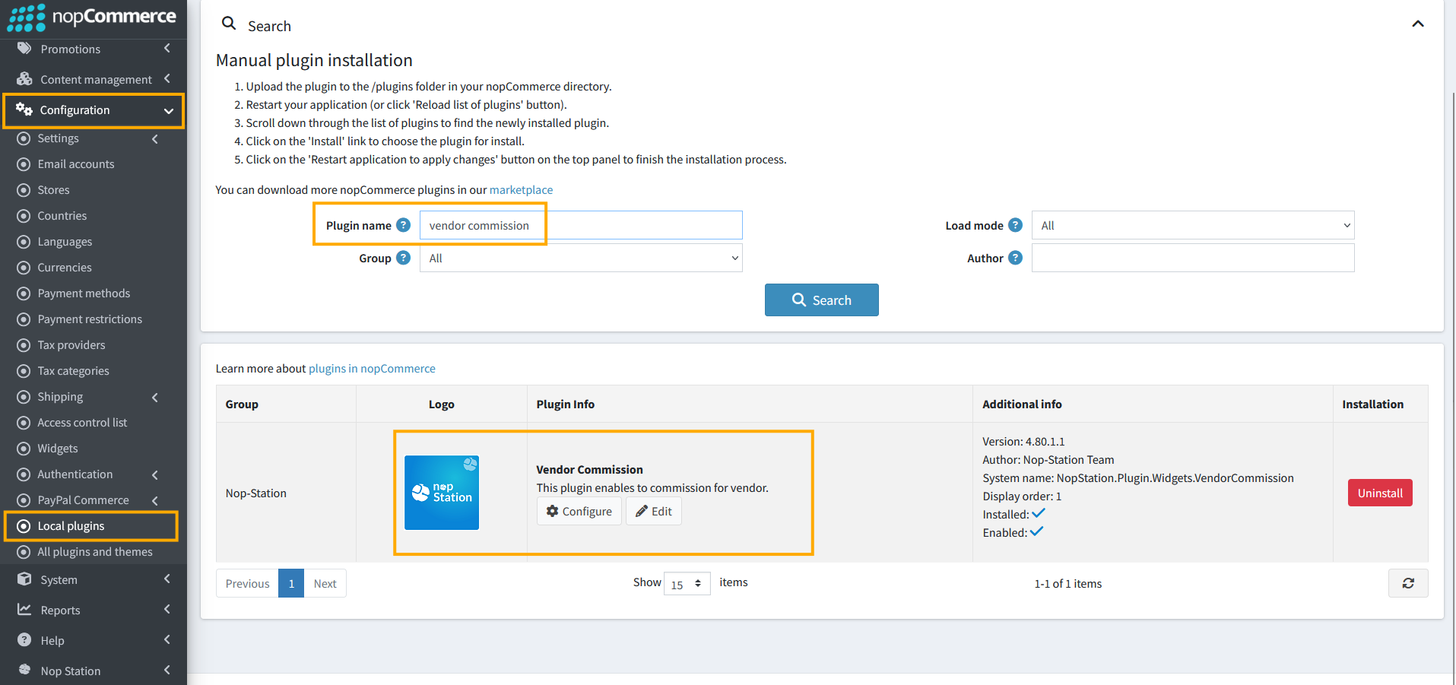Click the Plugin name input field

point(581,225)
